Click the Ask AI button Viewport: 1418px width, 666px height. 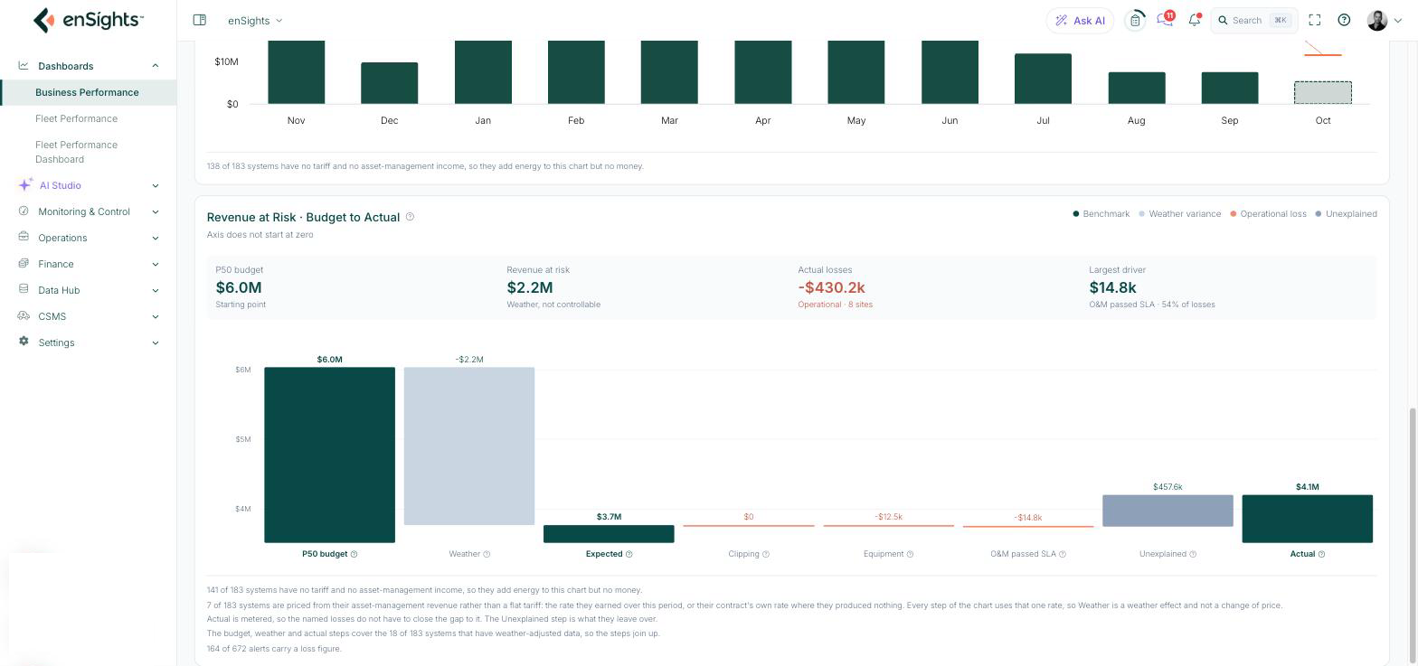click(1081, 20)
